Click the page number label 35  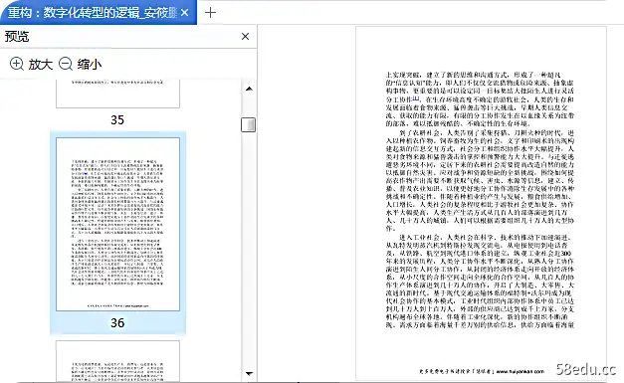point(117,119)
